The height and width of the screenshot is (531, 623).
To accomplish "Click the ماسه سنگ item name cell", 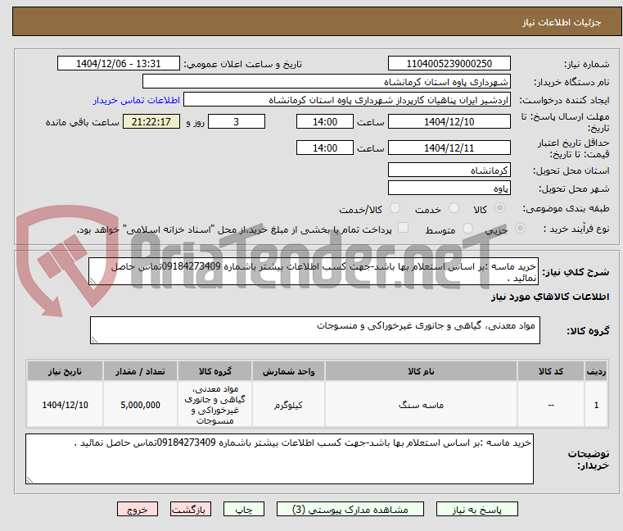I will (x=421, y=405).
